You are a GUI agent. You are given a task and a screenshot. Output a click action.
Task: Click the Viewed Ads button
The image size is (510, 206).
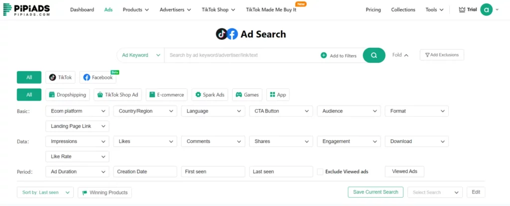click(404, 172)
